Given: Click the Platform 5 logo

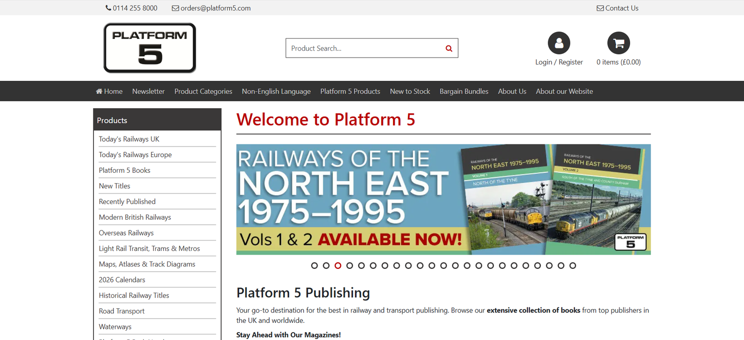Looking at the screenshot, I should click(150, 48).
